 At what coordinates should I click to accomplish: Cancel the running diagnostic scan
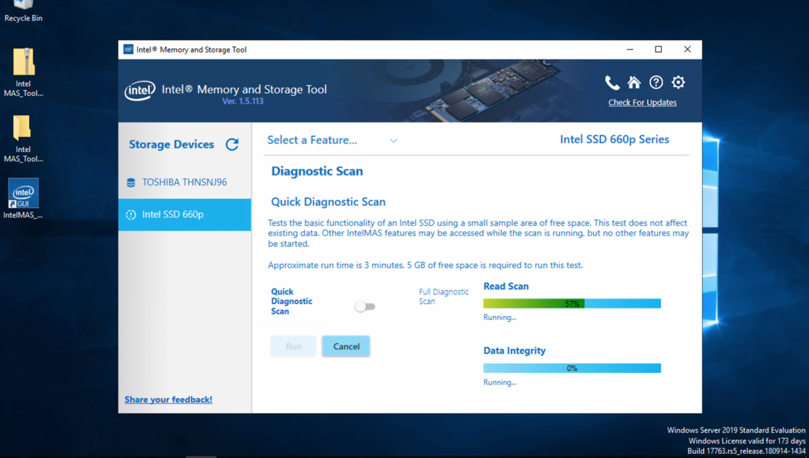coord(346,346)
